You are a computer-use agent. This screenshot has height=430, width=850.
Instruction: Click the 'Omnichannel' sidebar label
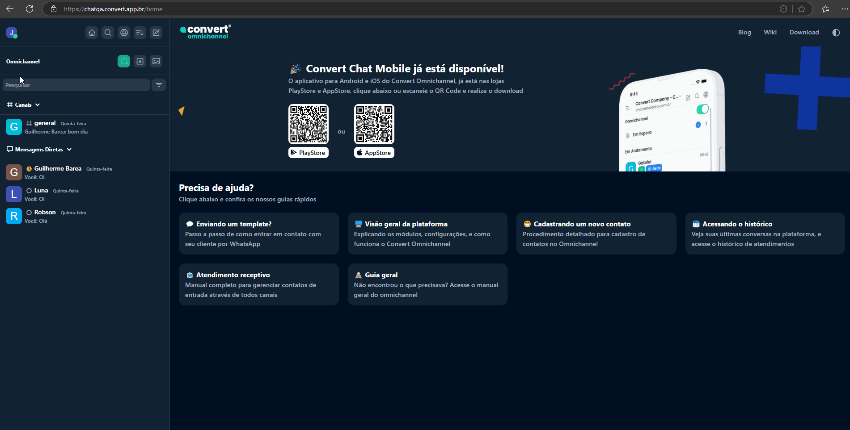pos(23,62)
